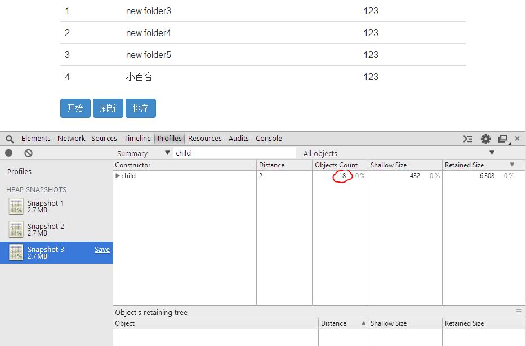This screenshot has width=526, height=346.
Task: Click the dock to window icon
Action: (503, 139)
